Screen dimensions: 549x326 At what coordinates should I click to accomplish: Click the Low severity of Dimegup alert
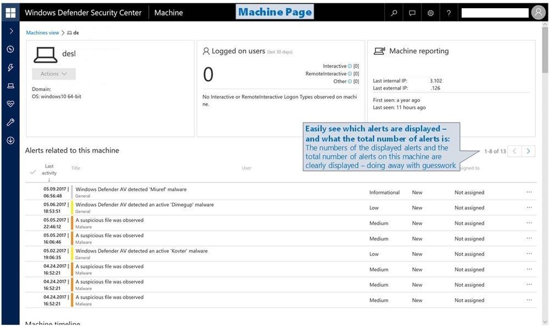tap(374, 208)
